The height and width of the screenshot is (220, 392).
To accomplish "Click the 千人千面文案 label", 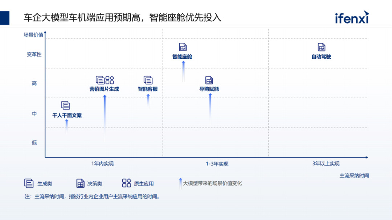I will tap(67, 115).
